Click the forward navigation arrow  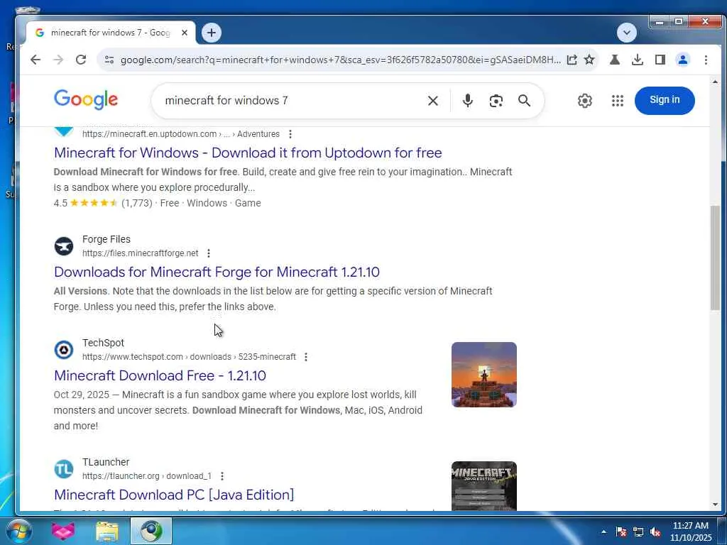58,60
